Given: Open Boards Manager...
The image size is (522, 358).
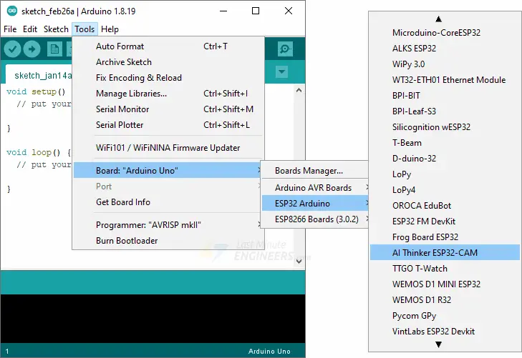Looking at the screenshot, I should pyautogui.click(x=315, y=170).
